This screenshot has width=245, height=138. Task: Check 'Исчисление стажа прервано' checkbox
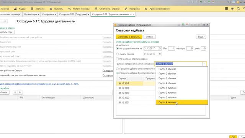(x=118, y=59)
